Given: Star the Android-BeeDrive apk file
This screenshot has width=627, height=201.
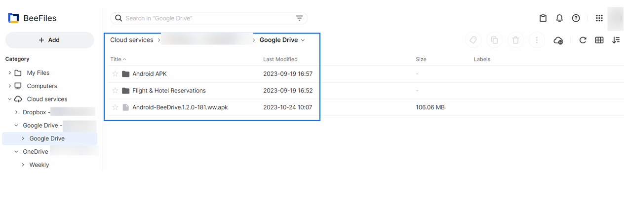Looking at the screenshot, I should [x=116, y=107].
